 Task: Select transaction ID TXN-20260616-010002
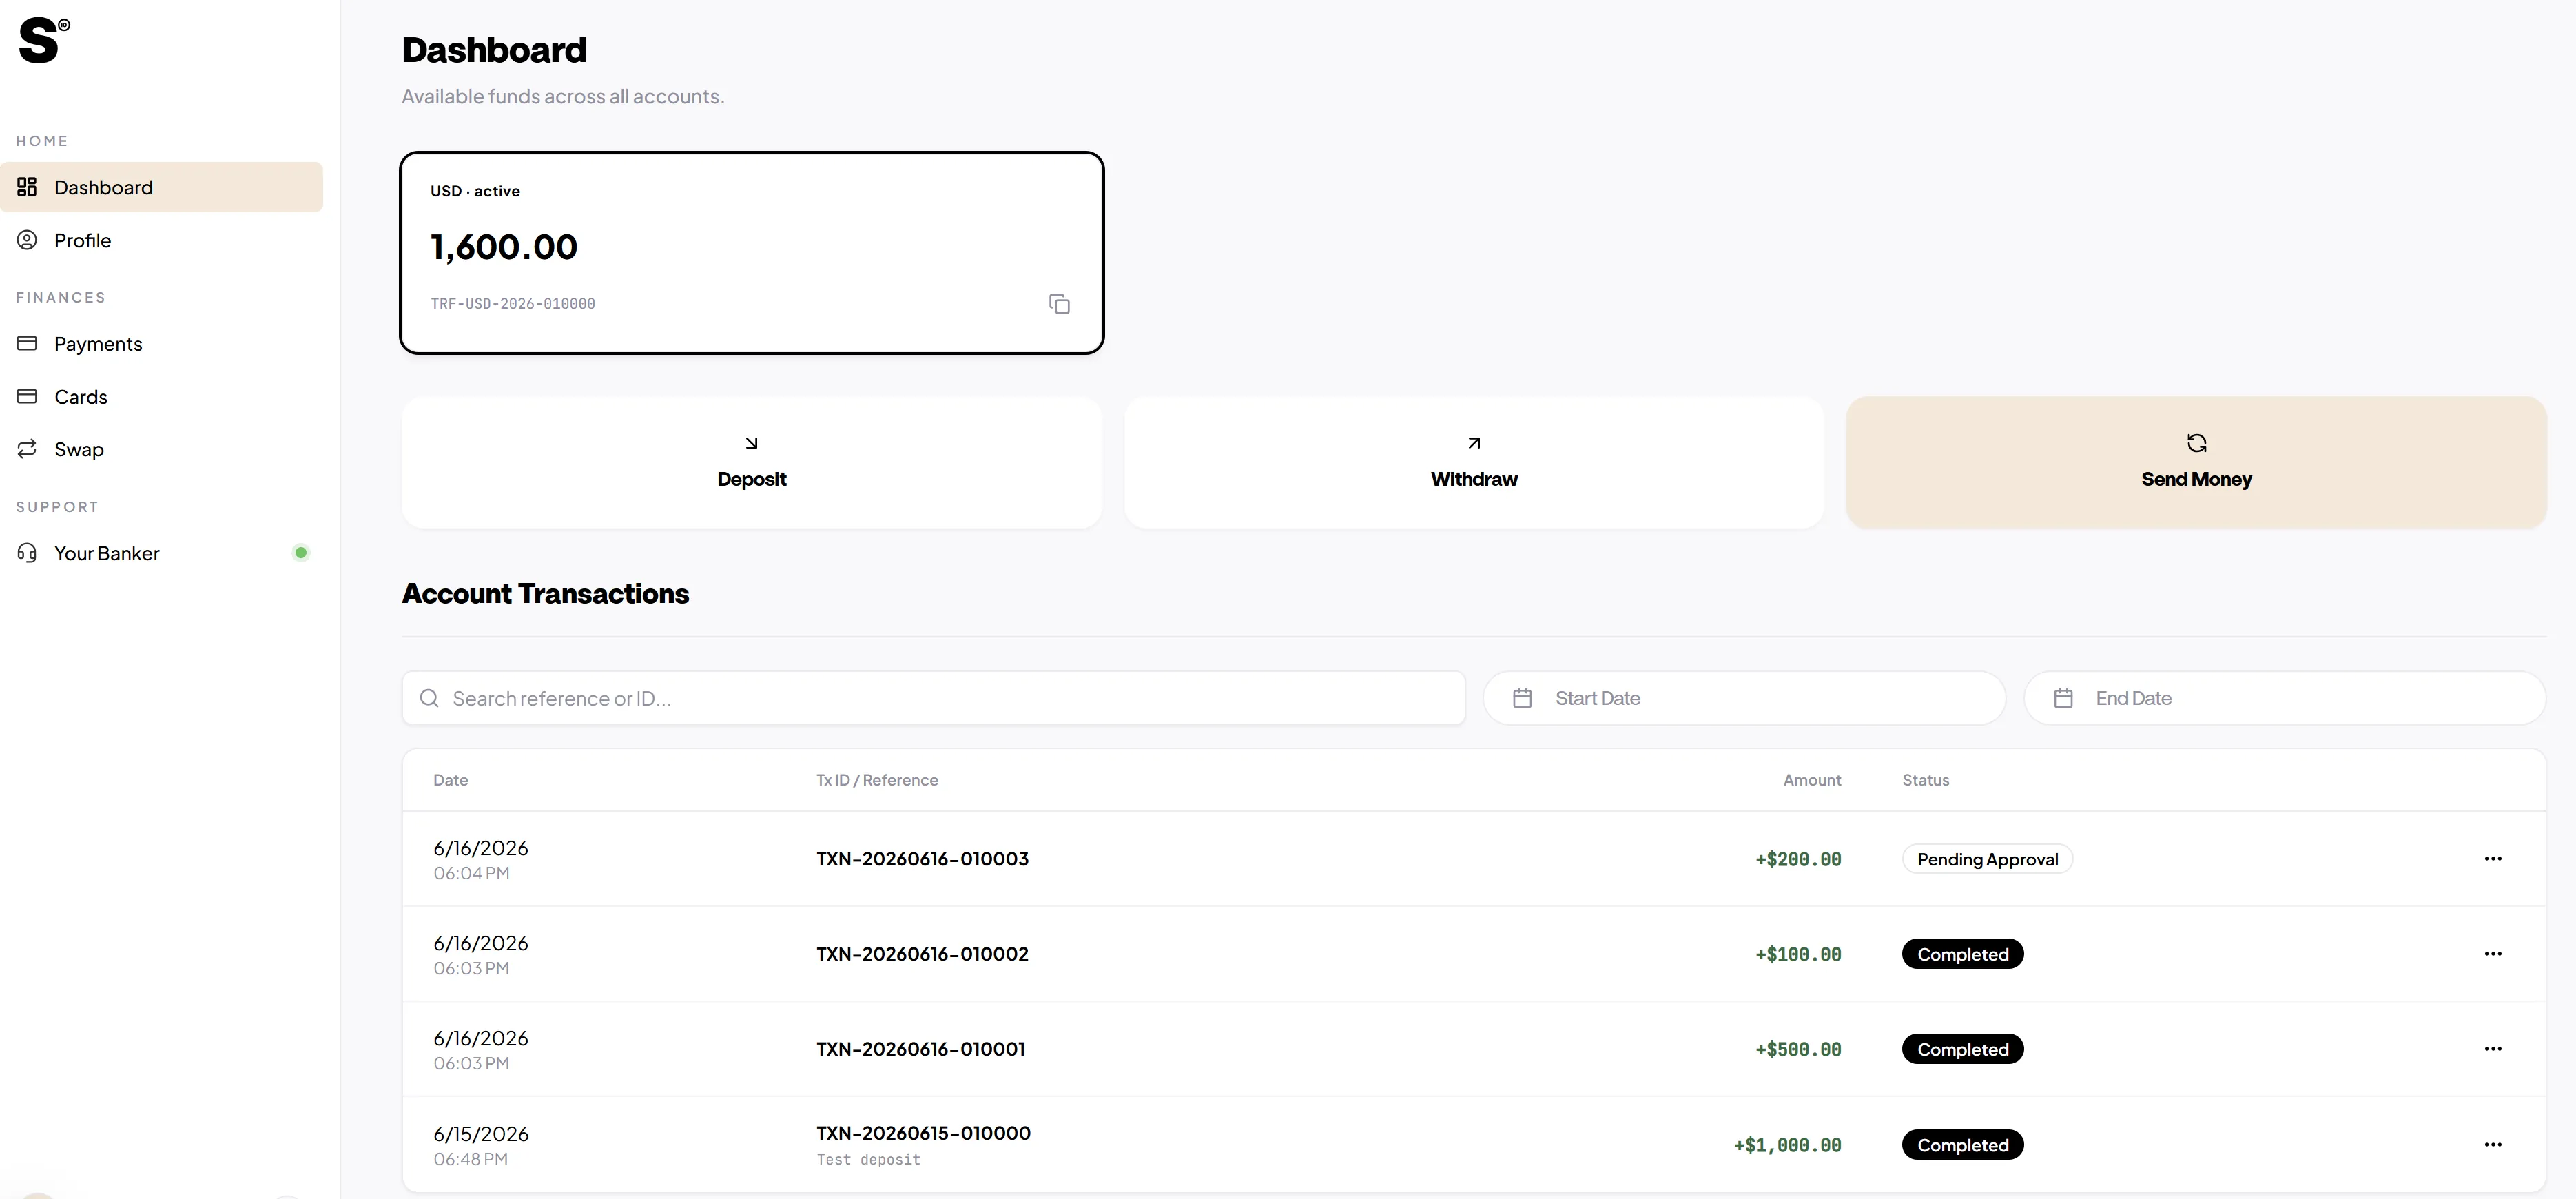[x=922, y=954]
